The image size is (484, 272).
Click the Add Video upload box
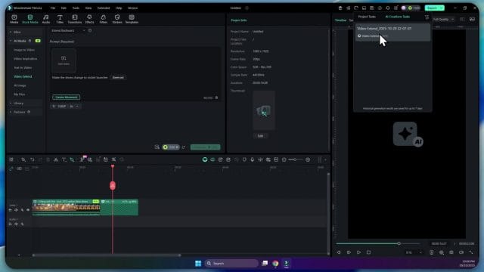click(x=64, y=60)
